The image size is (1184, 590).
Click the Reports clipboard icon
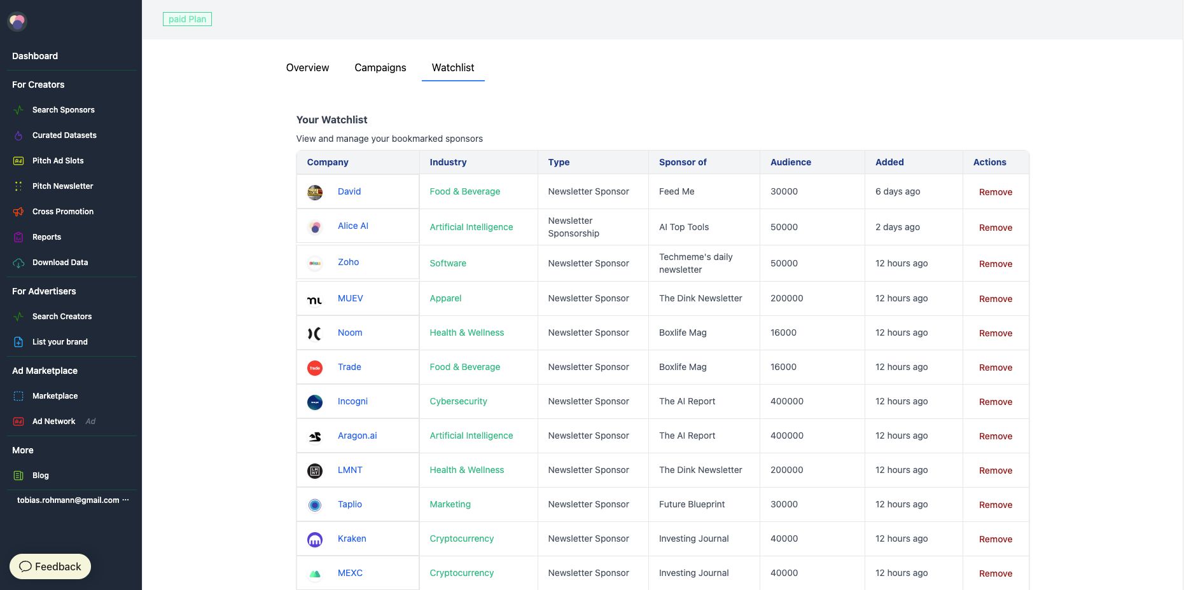[18, 237]
